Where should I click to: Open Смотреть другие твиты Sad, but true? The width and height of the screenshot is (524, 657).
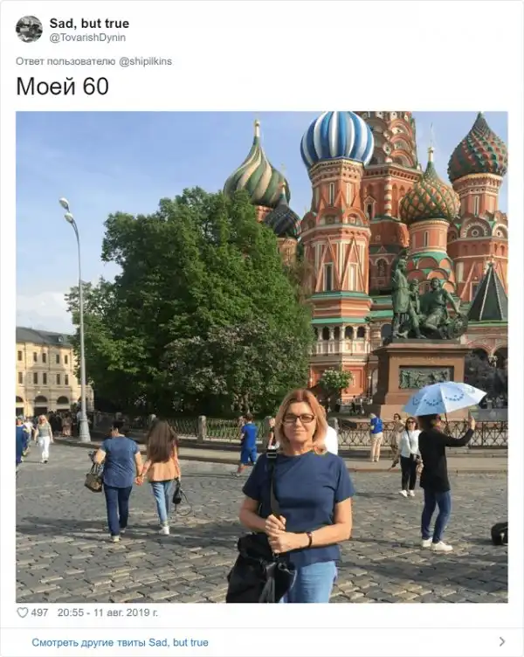point(120,642)
